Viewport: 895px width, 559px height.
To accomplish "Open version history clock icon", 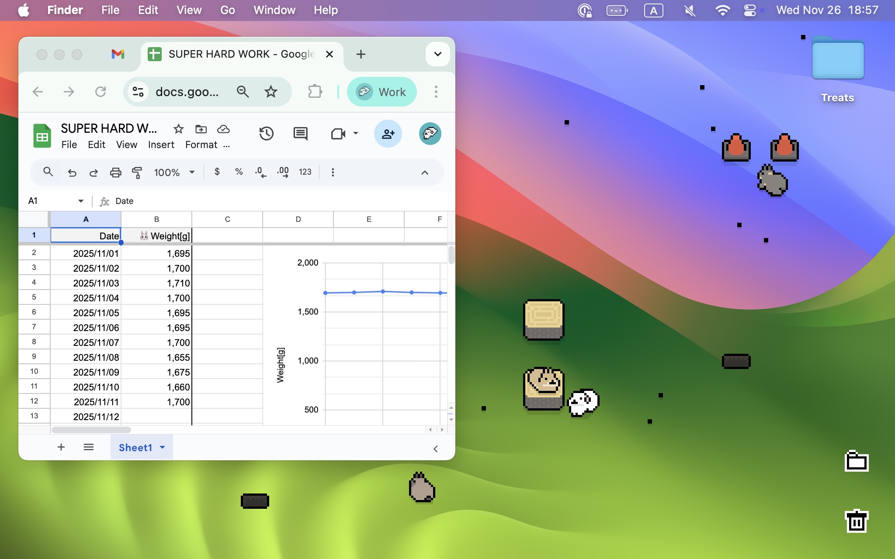I will pos(266,134).
